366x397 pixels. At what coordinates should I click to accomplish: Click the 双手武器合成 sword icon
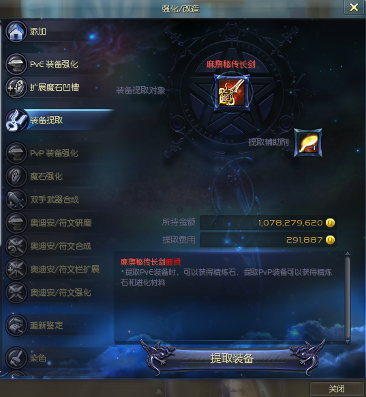16,200
